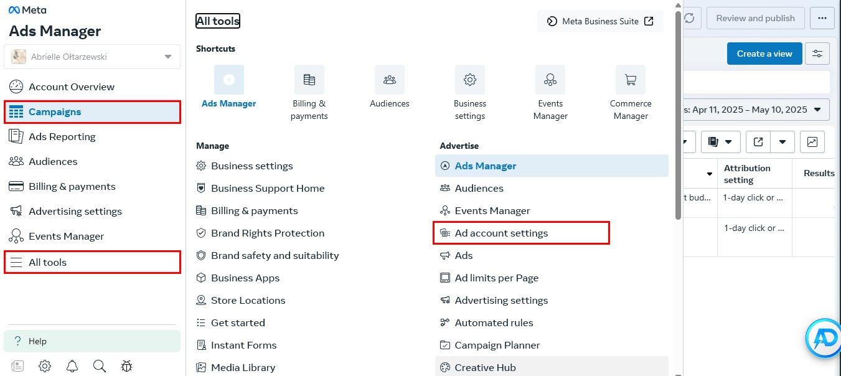Open Meta Business Suite in a new tab
The width and height of the screenshot is (841, 376).
[600, 21]
